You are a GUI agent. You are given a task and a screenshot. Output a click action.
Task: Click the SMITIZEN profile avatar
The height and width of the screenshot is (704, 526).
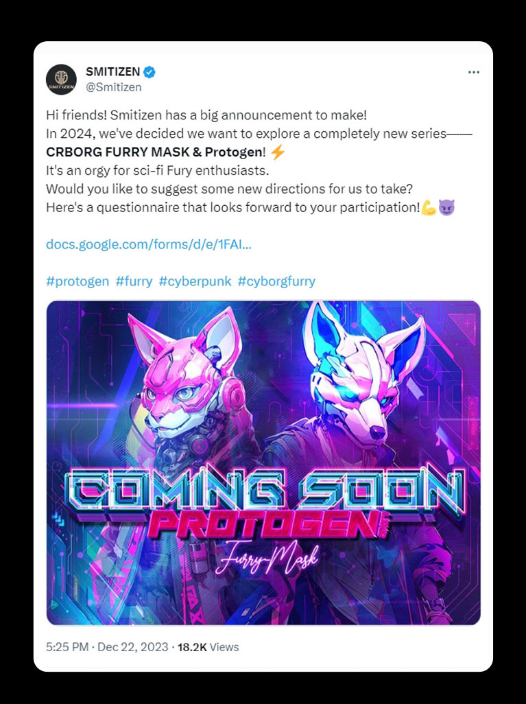pos(61,80)
